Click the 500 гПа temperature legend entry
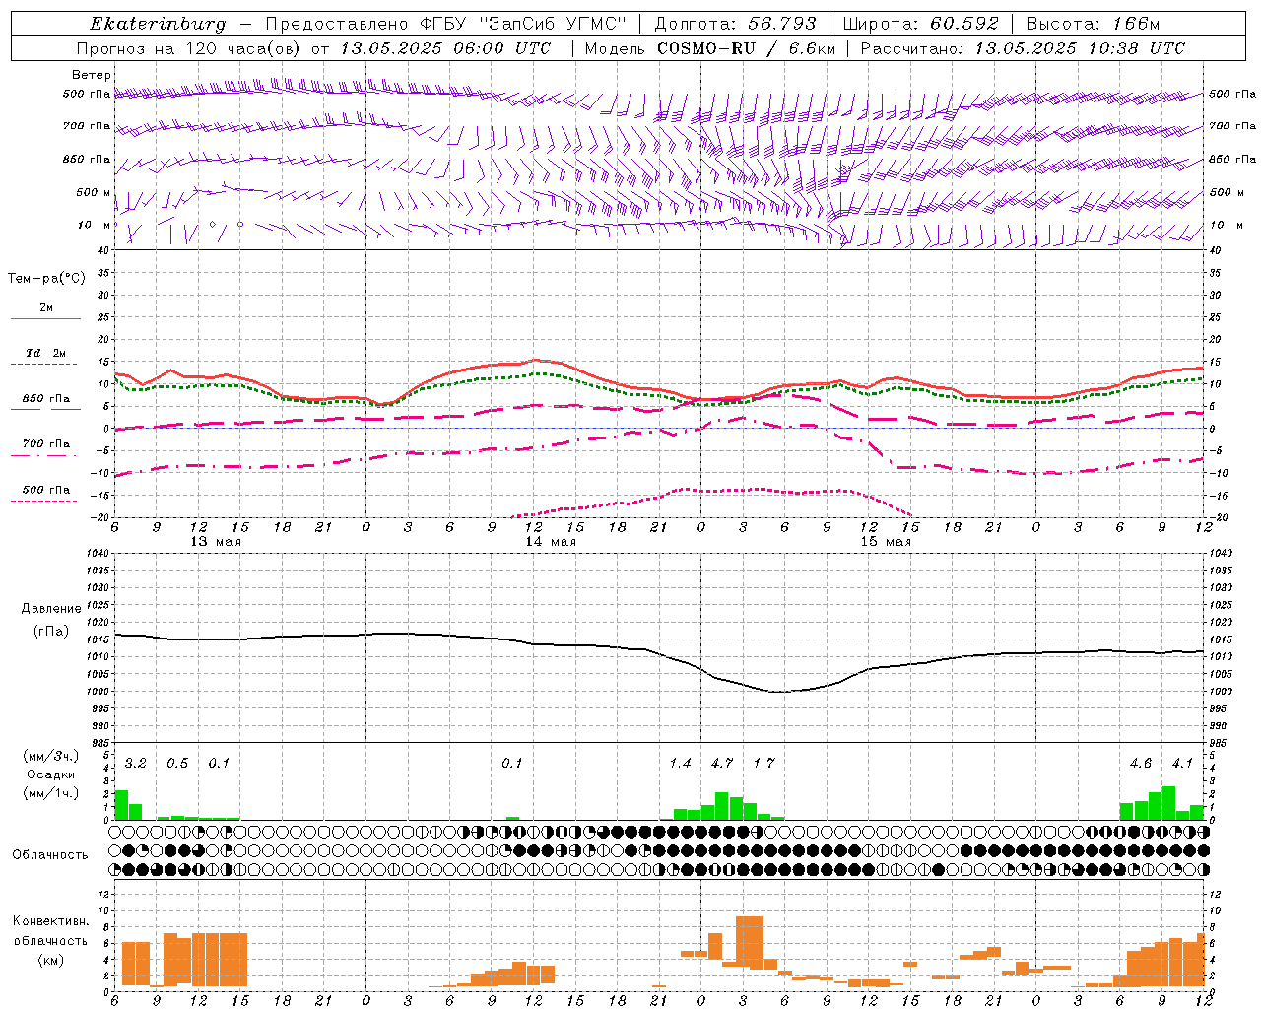The image size is (1261, 1009). (x=46, y=490)
